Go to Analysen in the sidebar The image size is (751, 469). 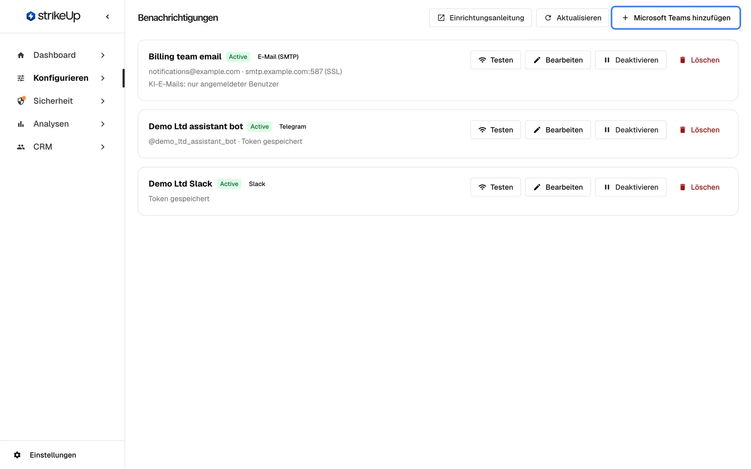[62, 124]
